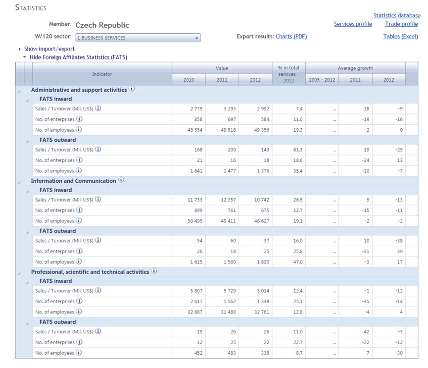The width and height of the screenshot is (428, 368).
Task: Click the % in total services - 2012 header
Action: pyautogui.click(x=289, y=74)
